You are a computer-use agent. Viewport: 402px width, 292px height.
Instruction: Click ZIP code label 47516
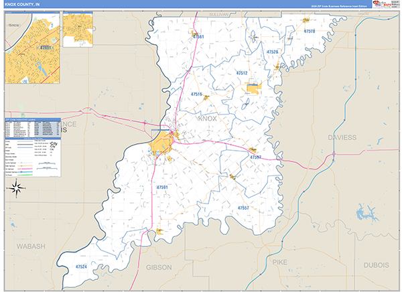click(x=196, y=94)
